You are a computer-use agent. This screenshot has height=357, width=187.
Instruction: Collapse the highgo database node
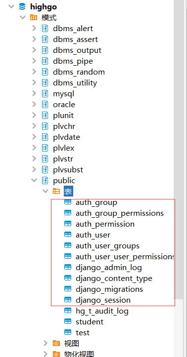[x=11, y=6]
